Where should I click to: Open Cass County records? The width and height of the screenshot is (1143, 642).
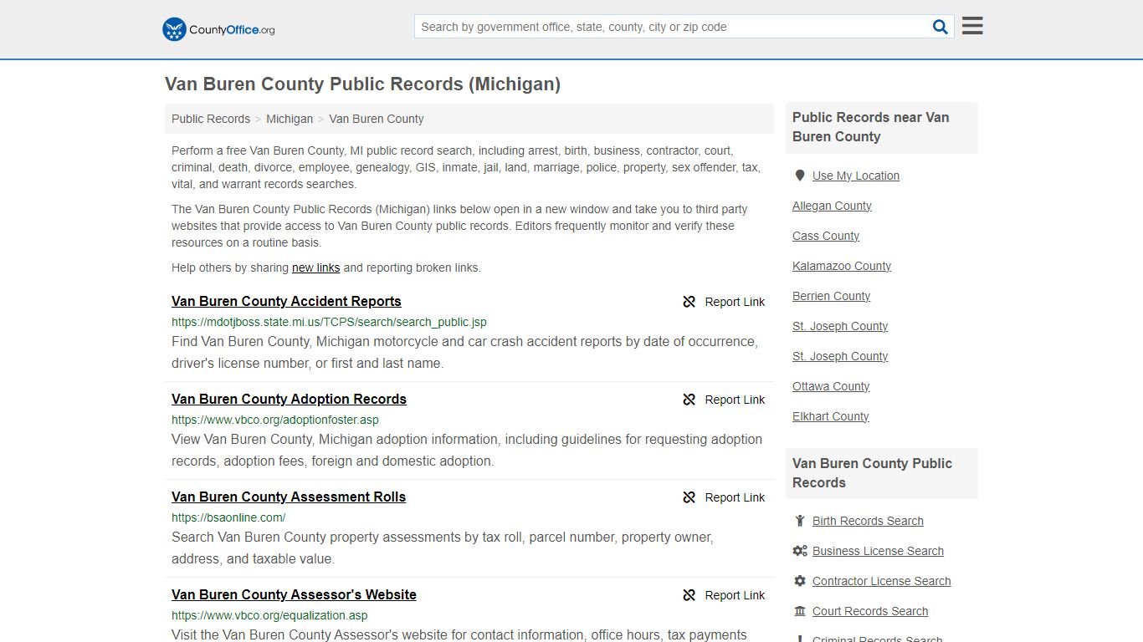[x=826, y=236]
